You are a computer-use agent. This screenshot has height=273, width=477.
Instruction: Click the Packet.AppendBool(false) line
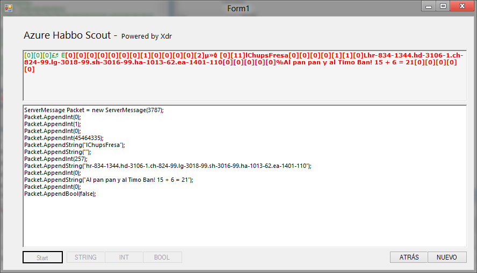pos(60,194)
